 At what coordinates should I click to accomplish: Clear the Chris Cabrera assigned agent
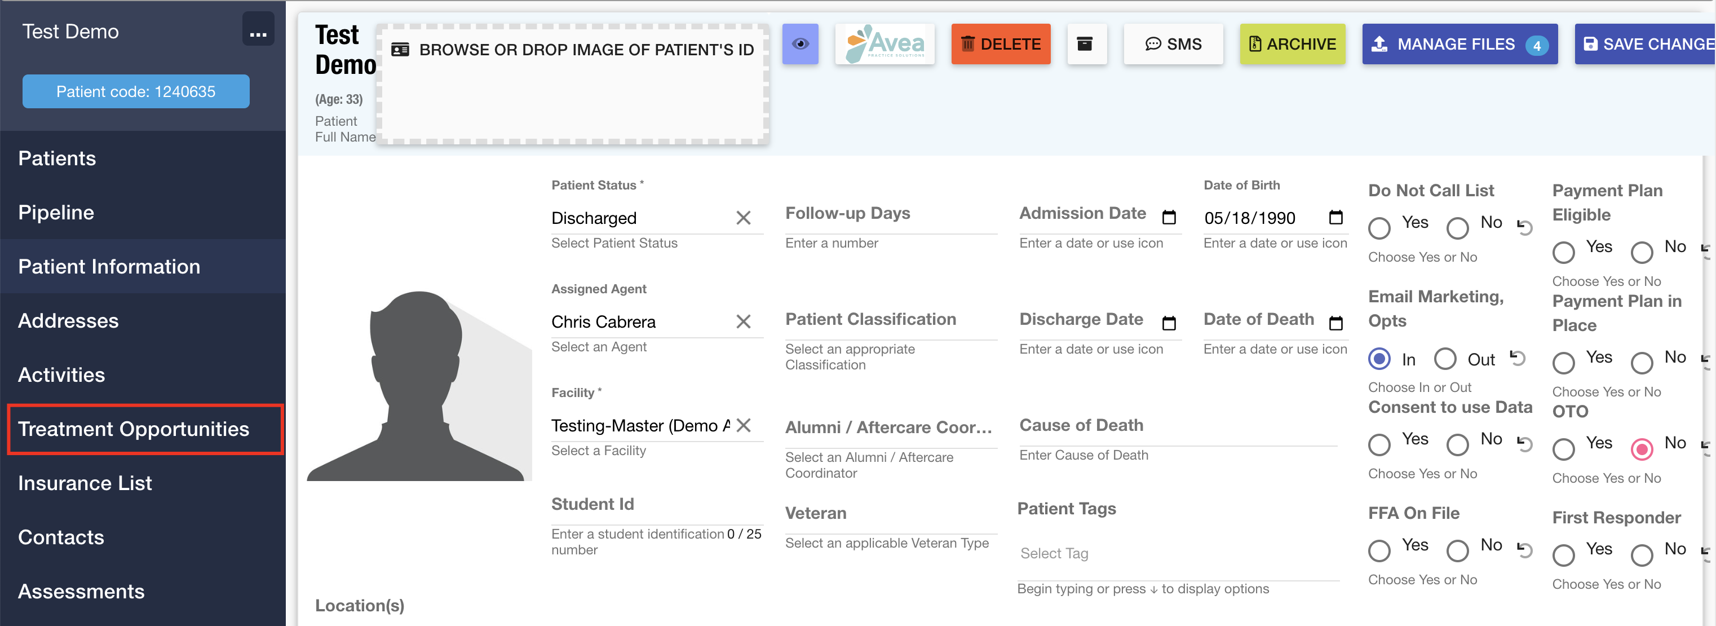tap(744, 321)
